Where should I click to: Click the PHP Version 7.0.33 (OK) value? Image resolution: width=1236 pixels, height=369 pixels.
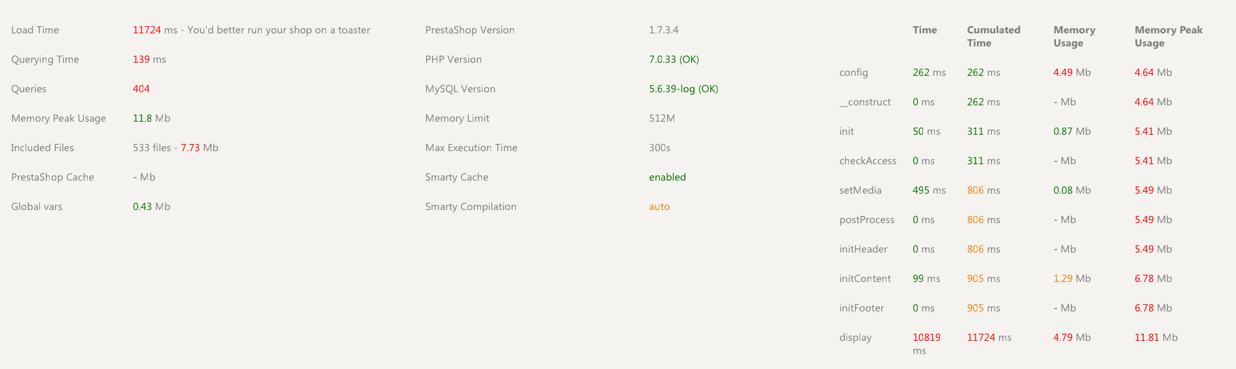pos(674,60)
